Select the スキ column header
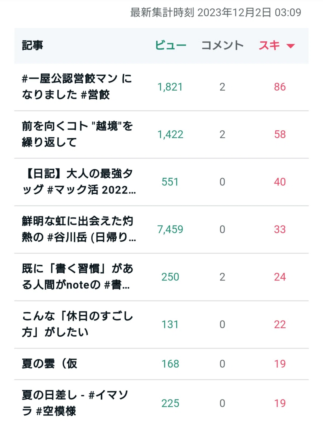Image resolution: width=323 pixels, height=424 pixels. pyautogui.click(x=269, y=45)
